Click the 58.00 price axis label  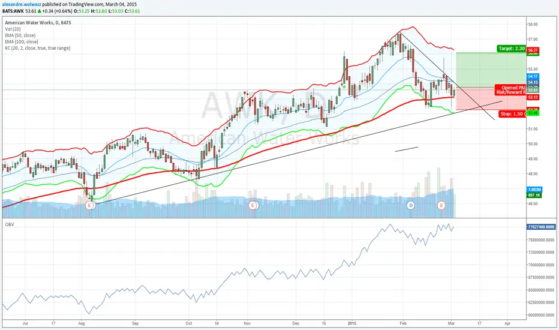pyautogui.click(x=533, y=24)
